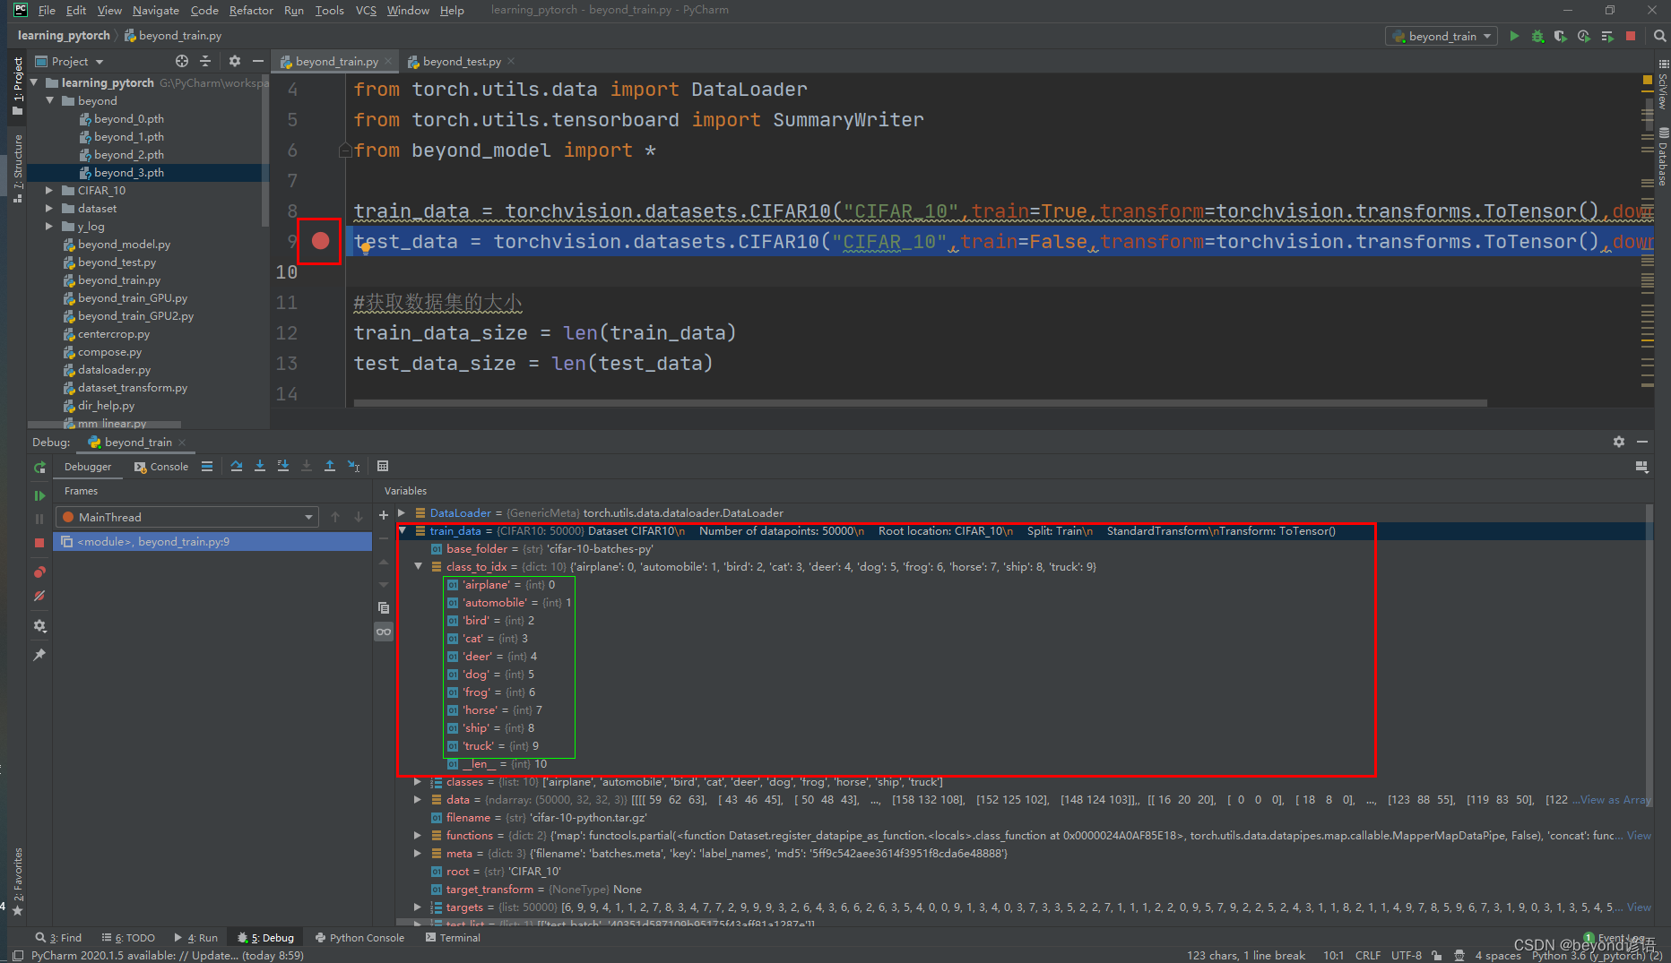Open debug panel settings gear at right

pyautogui.click(x=1619, y=442)
